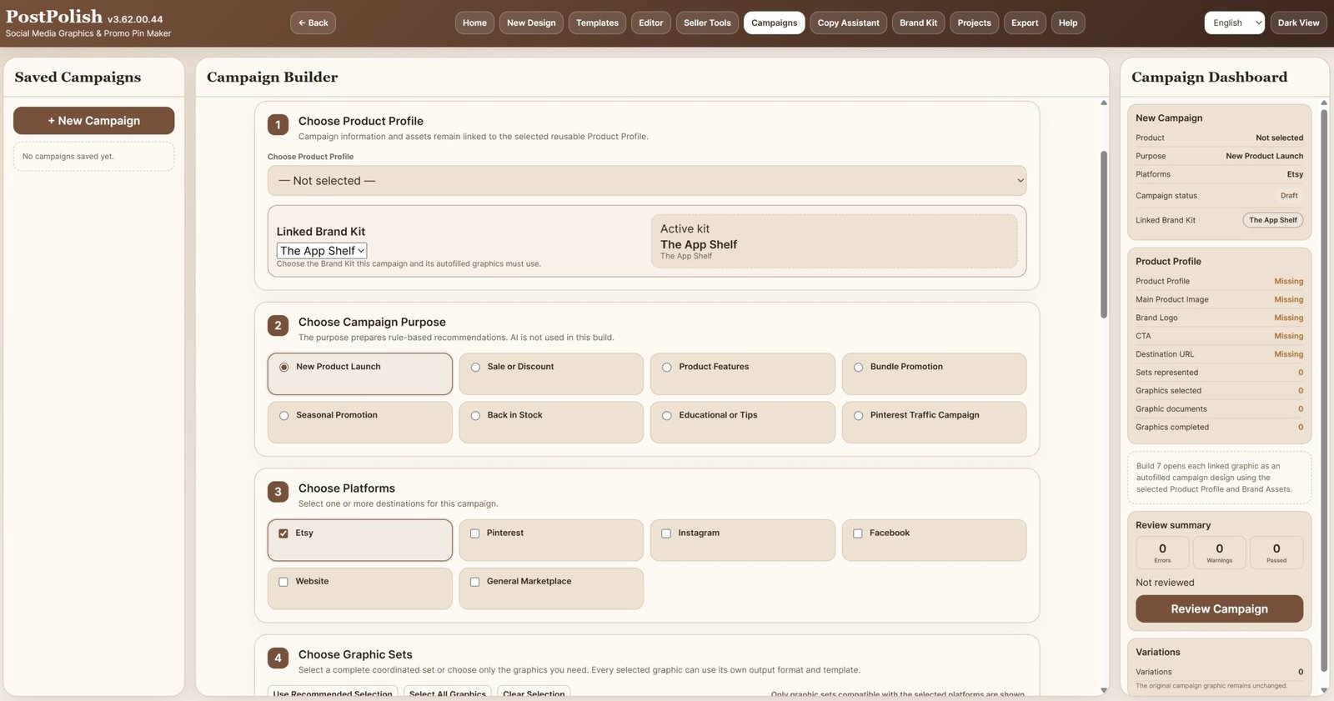Click the PostPolish logo title
Viewport: 1334px width, 701px height.
[54, 17]
